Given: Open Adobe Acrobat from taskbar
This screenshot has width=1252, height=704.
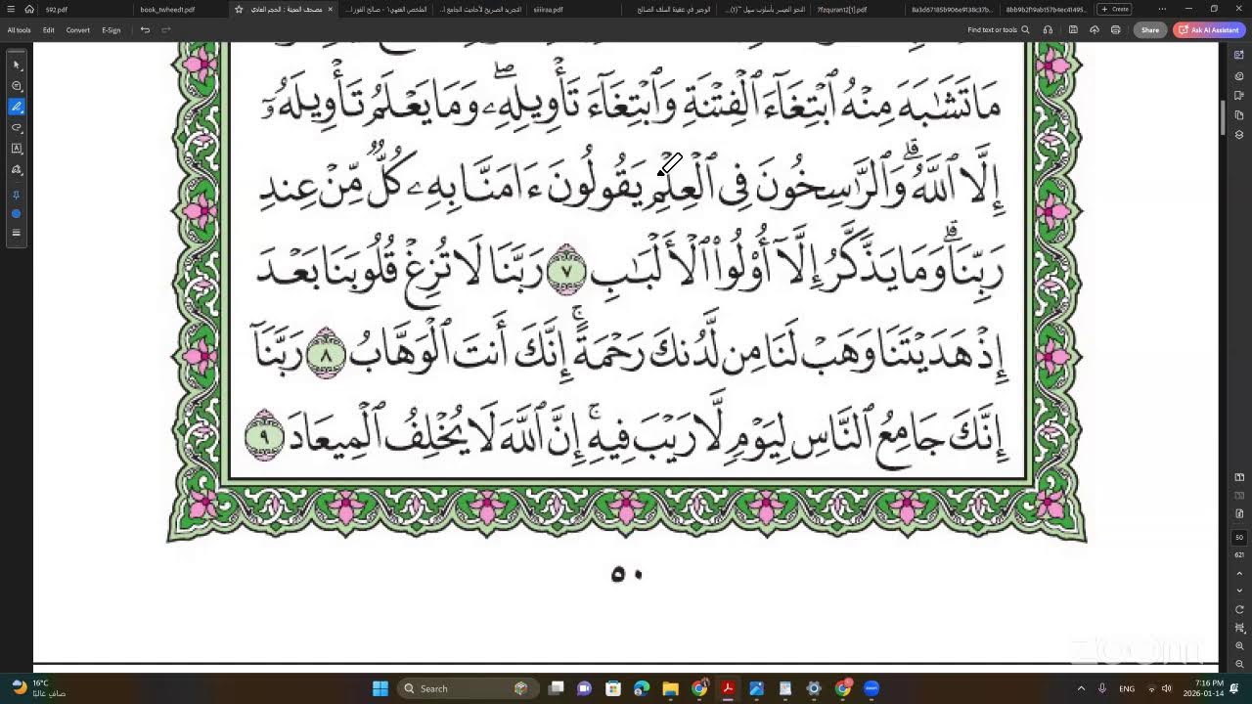Looking at the screenshot, I should [728, 688].
